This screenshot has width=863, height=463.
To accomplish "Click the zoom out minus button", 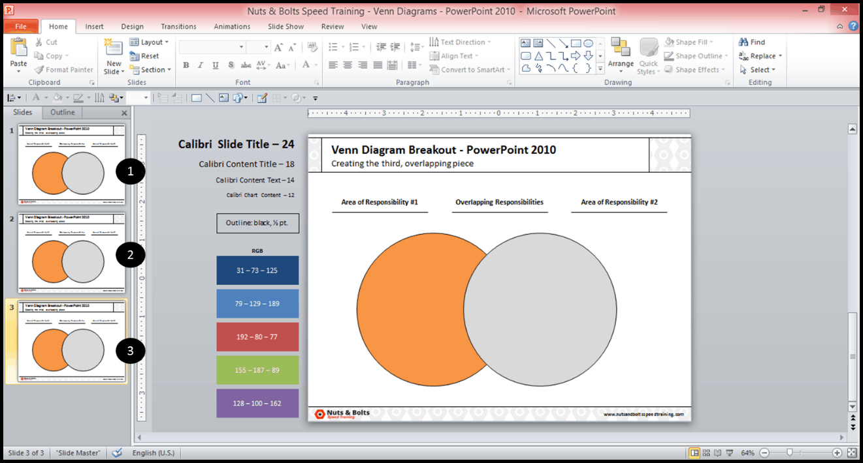I will point(763,453).
